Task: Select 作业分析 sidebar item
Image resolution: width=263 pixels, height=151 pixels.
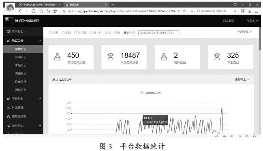Action: click(x=21, y=82)
